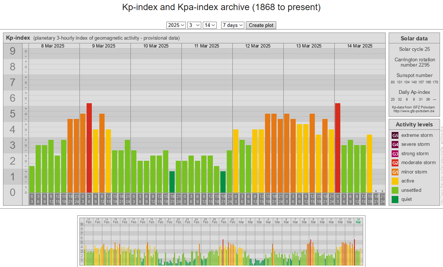Click the 'unsettled' legend text
443x267 pixels.
pos(411,190)
